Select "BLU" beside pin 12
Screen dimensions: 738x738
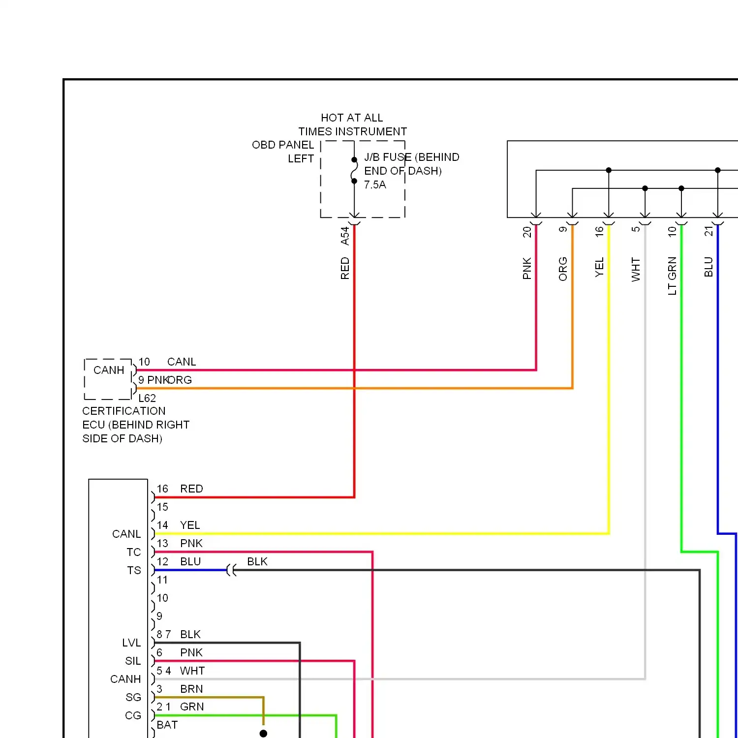(x=190, y=561)
